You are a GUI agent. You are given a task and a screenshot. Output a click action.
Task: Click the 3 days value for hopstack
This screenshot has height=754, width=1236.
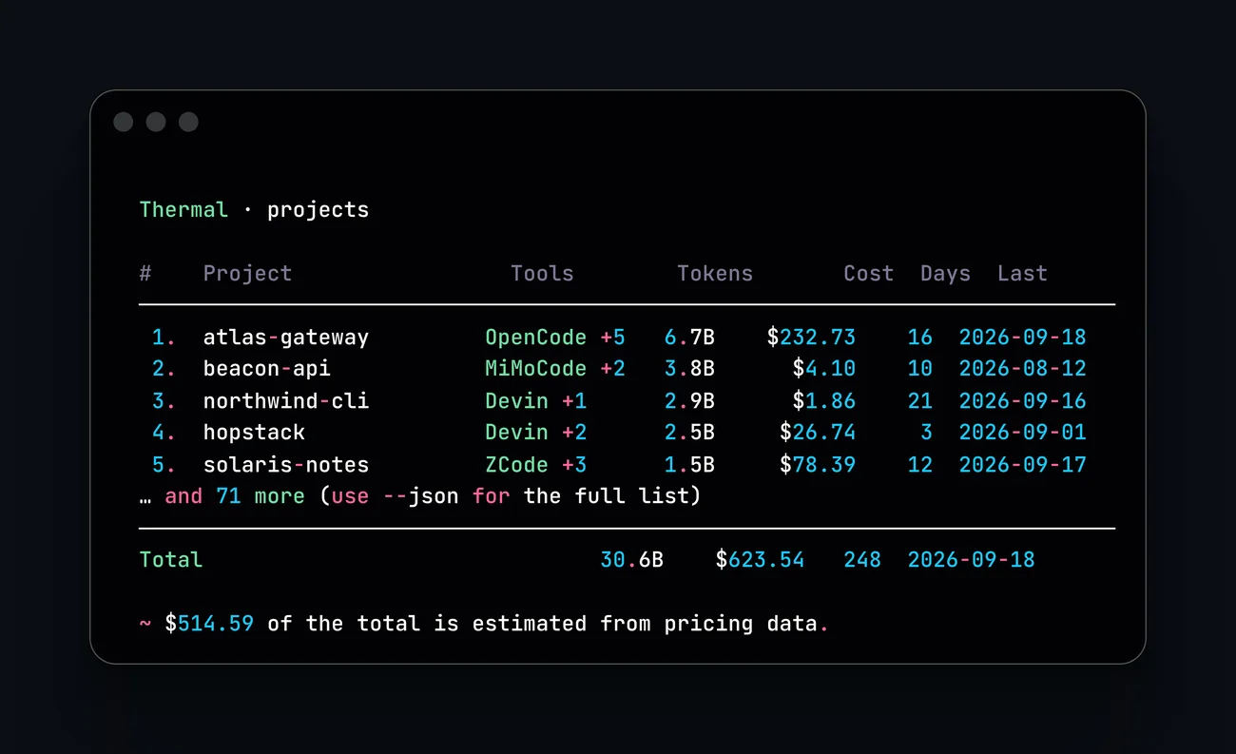926,433
